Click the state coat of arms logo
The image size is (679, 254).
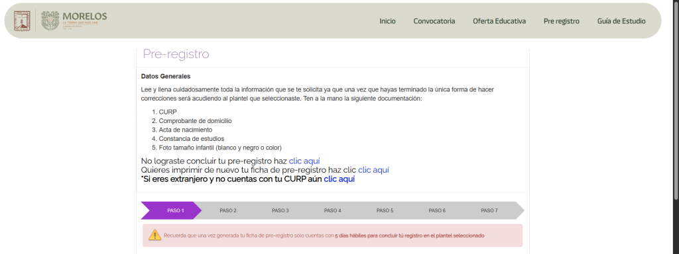[22, 21]
